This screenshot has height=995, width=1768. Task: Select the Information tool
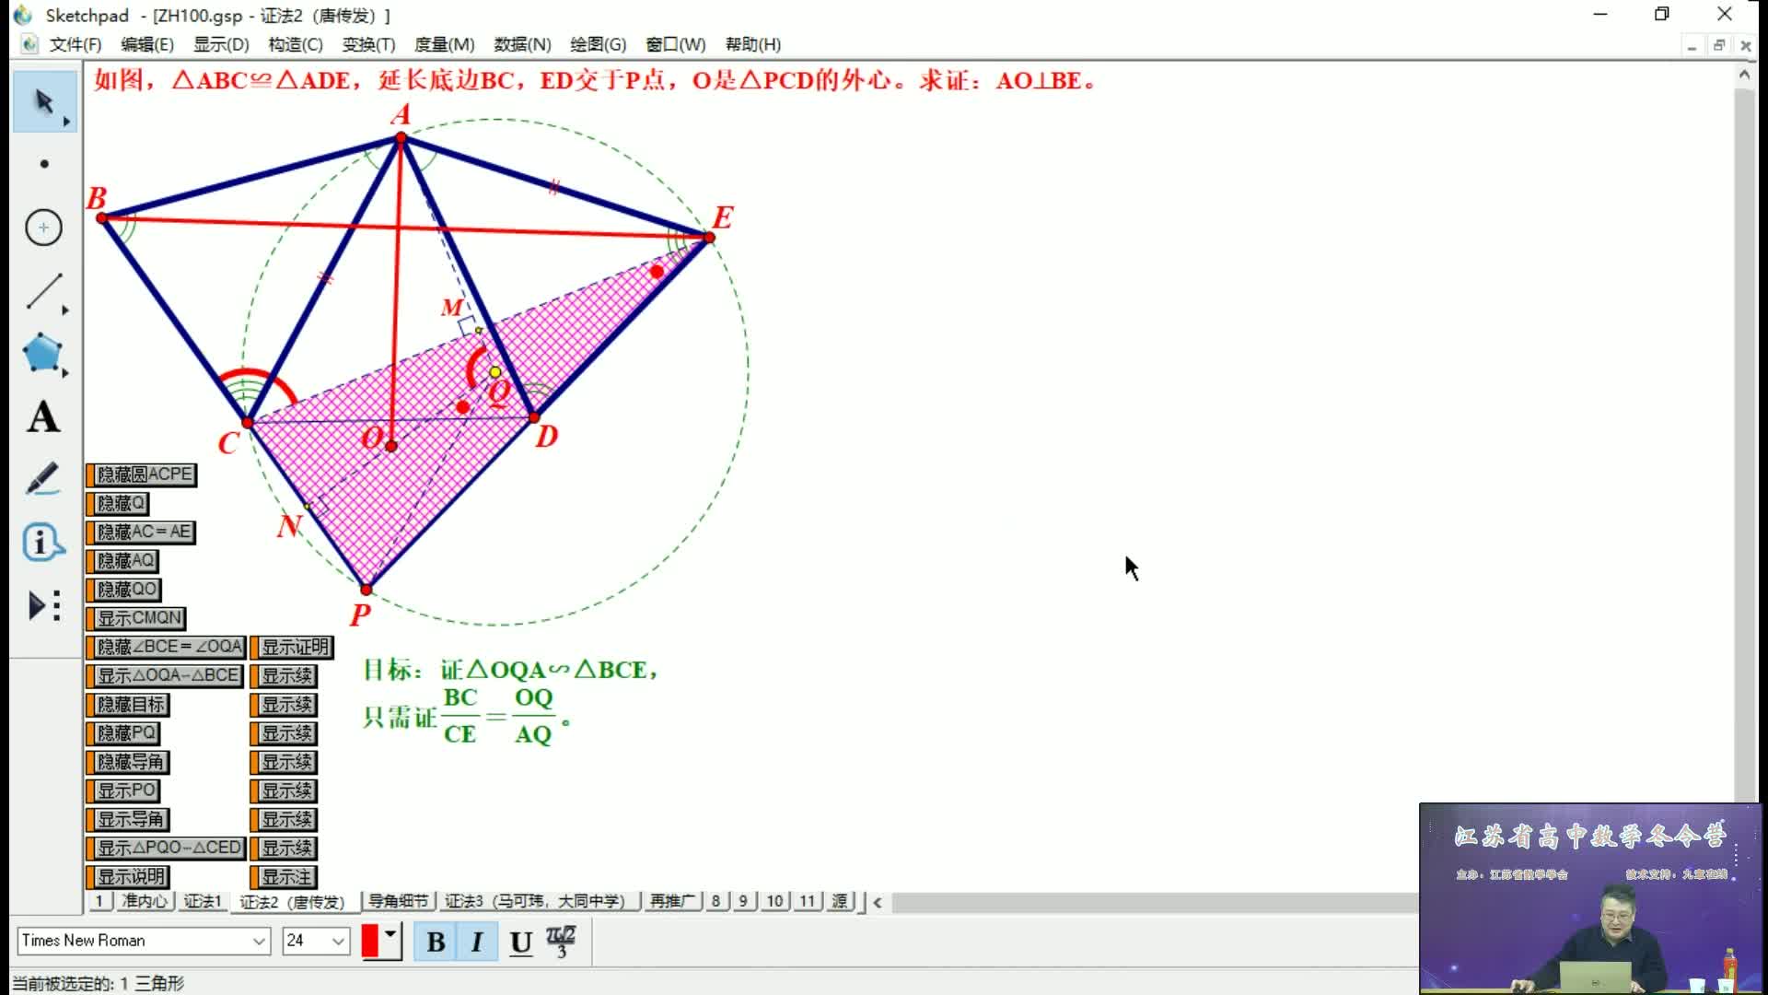[43, 543]
